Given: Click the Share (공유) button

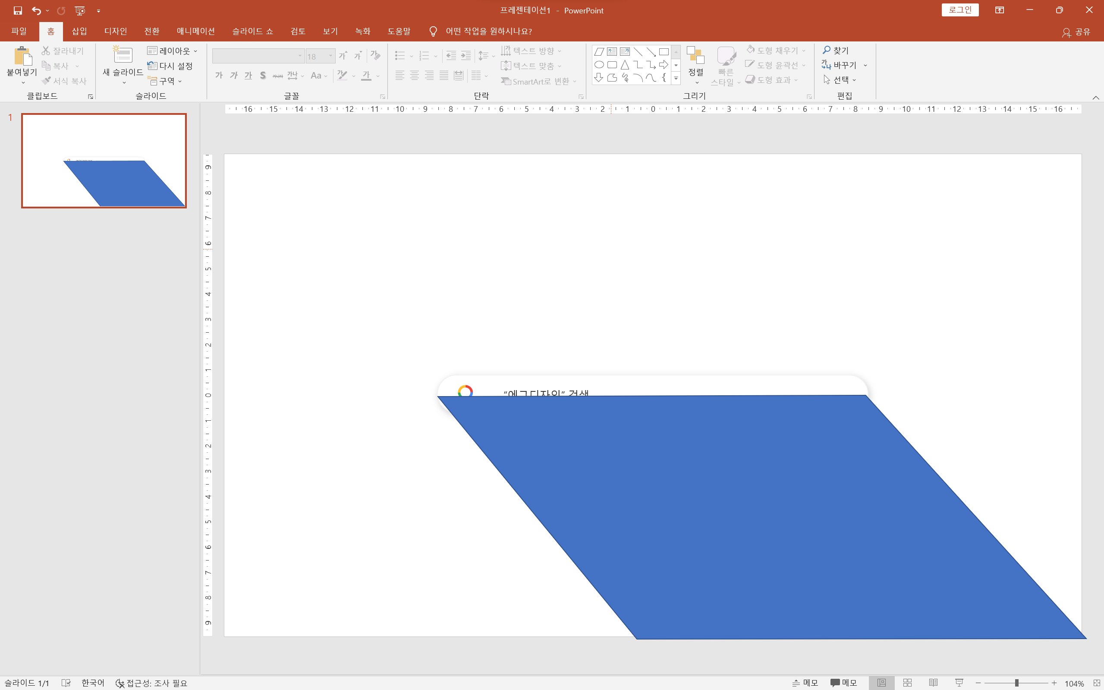Looking at the screenshot, I should pos(1076,32).
